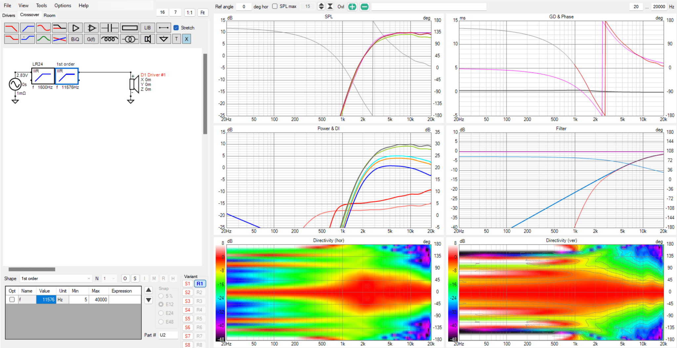This screenshot has width=677, height=348.
Task: Click the green plus overlay button
Action: (x=352, y=7)
